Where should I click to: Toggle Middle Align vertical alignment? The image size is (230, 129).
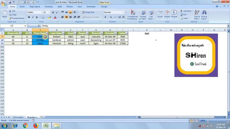66,12
